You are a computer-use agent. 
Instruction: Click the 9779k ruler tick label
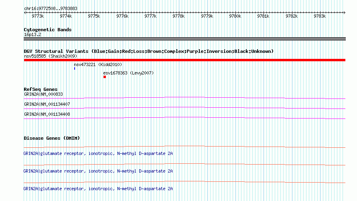tap(207, 16)
